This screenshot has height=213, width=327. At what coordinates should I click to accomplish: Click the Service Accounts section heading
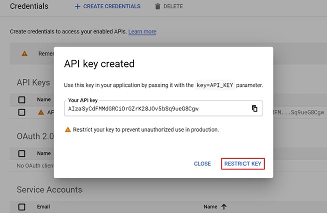[x=49, y=190]
